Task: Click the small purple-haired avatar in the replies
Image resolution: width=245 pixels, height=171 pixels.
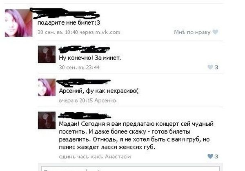Action: (x=47, y=87)
